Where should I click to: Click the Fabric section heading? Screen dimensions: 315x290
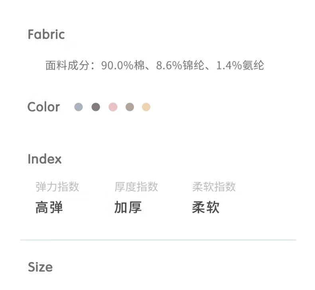tap(46, 34)
